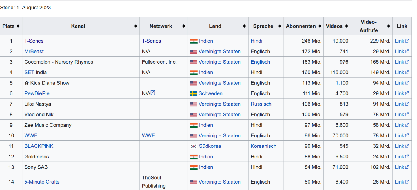Viewport: 417px width, 190px height.
Task: Click the Kanal column sort arrows
Action: coord(136,26)
